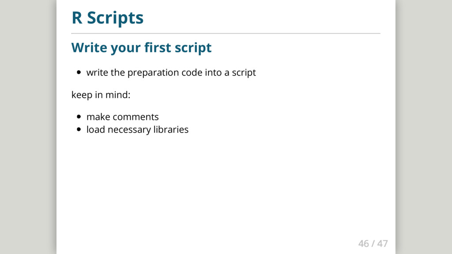452x254 pixels.
Task: Click the number '46' in slide counter
Action: coord(363,243)
